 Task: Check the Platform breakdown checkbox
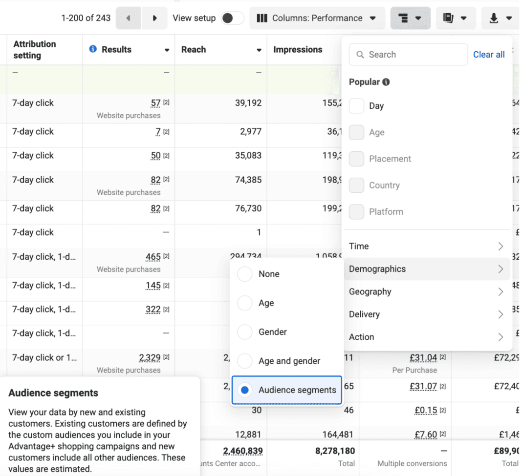click(x=356, y=212)
